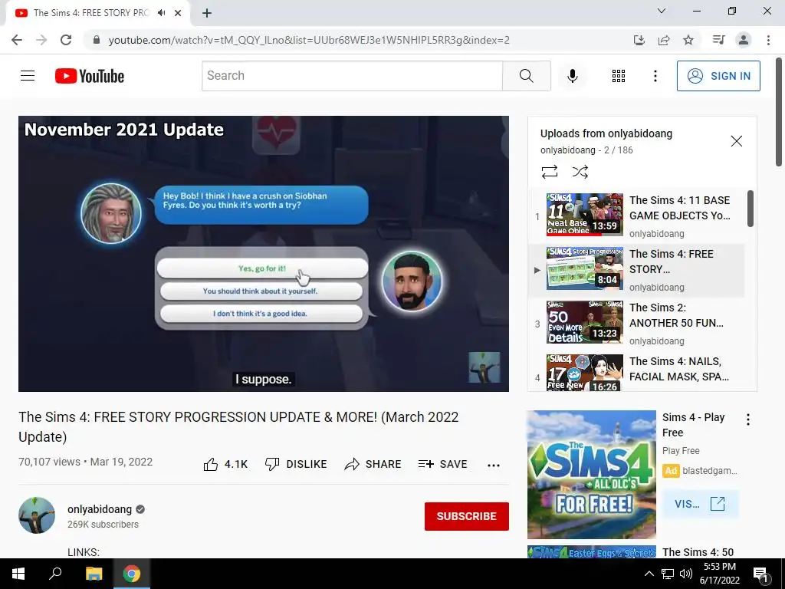785x589 pixels.
Task: Open the Sims 4 ad options menu
Action: pyautogui.click(x=748, y=420)
